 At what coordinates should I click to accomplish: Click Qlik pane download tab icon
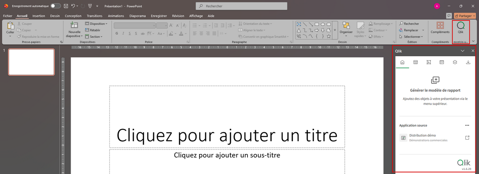pyautogui.click(x=468, y=62)
